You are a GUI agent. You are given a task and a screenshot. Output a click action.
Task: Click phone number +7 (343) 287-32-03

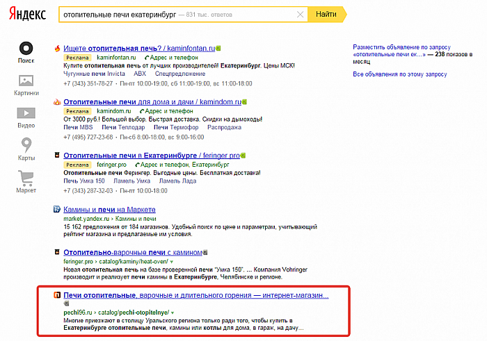(x=88, y=191)
